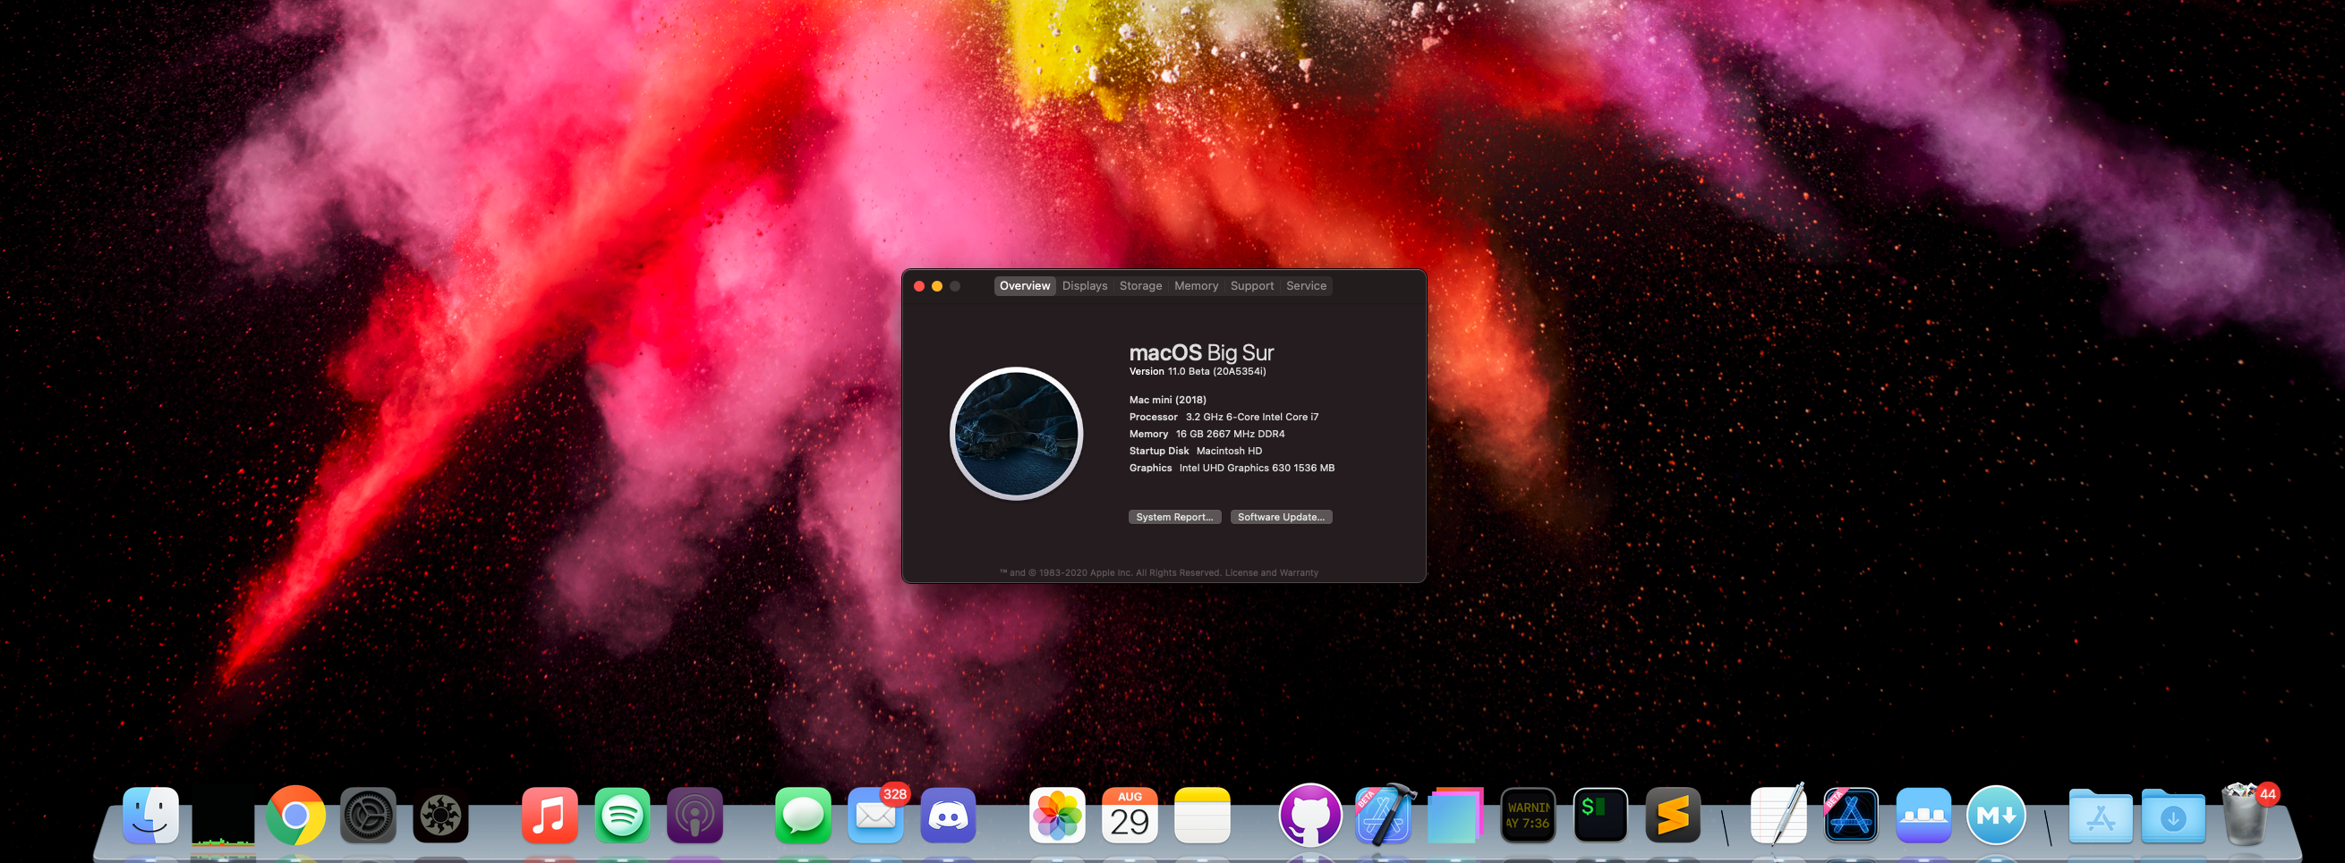
Task: Switch to the Displays tab
Action: tap(1085, 285)
